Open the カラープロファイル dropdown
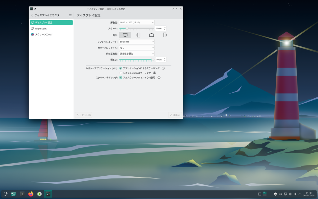318x199 pixels. click(137, 48)
